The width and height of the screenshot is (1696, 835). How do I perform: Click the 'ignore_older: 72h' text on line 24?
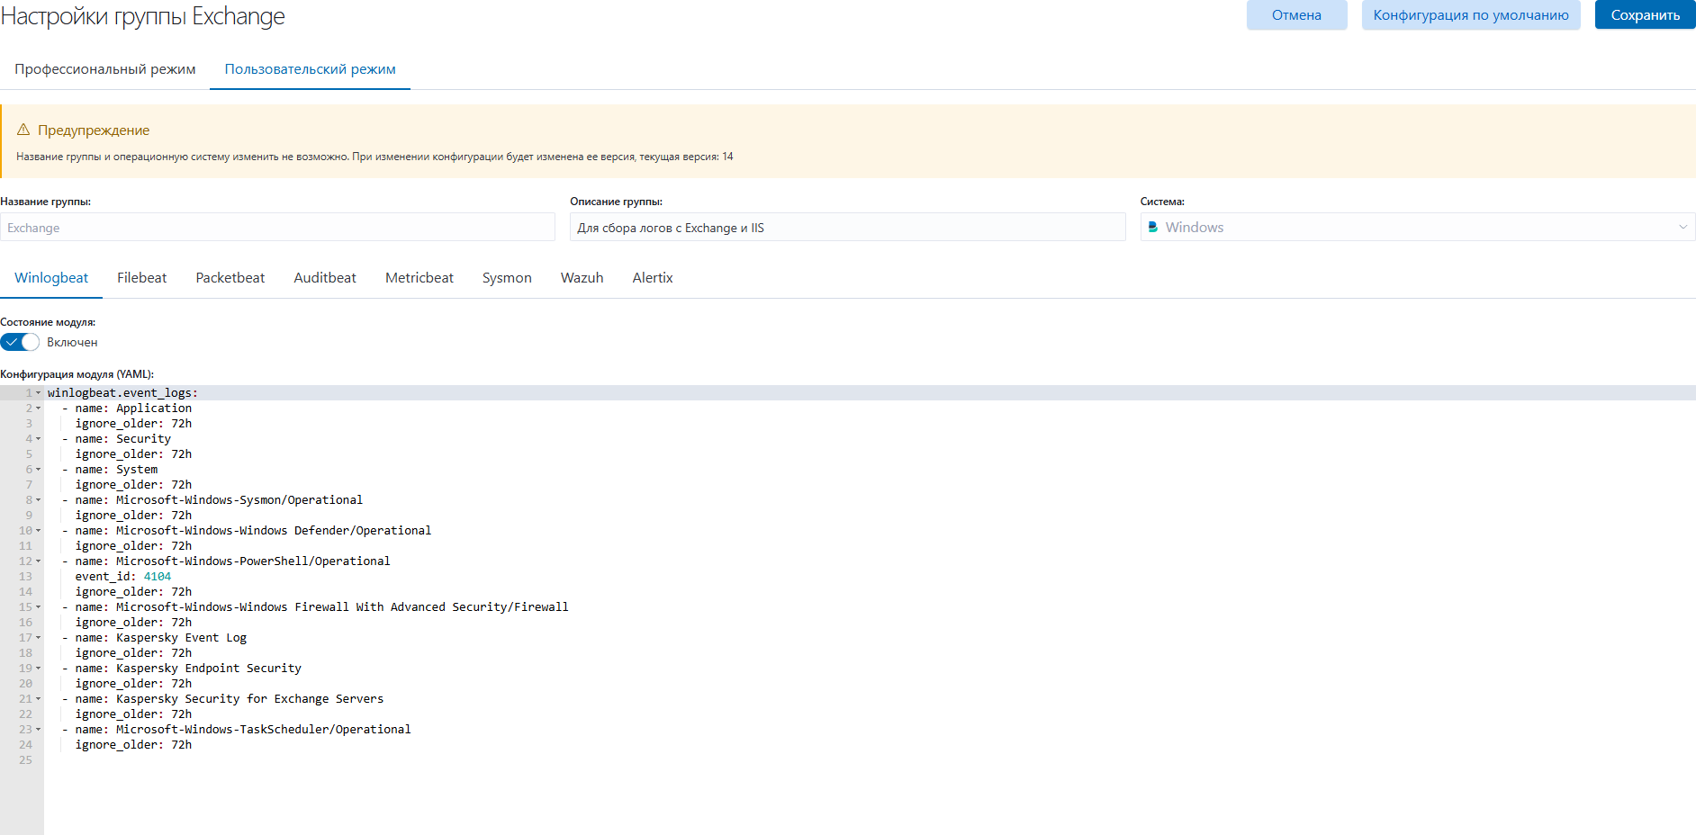coord(133,745)
